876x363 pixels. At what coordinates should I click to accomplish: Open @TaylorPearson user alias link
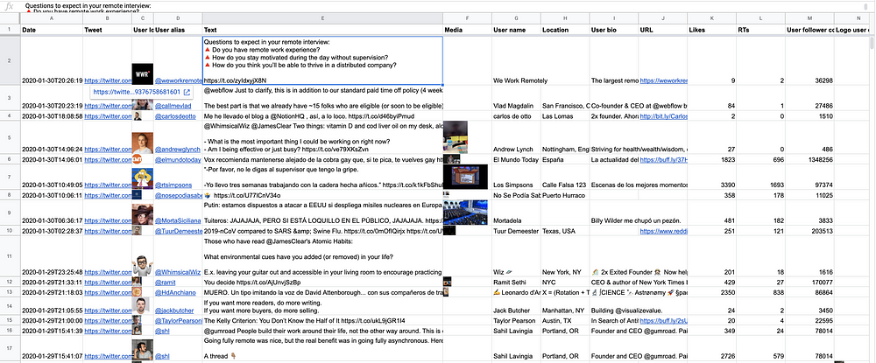(178, 321)
